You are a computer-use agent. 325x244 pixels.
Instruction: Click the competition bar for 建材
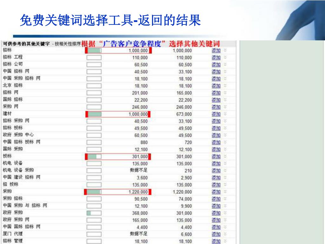[94, 114]
